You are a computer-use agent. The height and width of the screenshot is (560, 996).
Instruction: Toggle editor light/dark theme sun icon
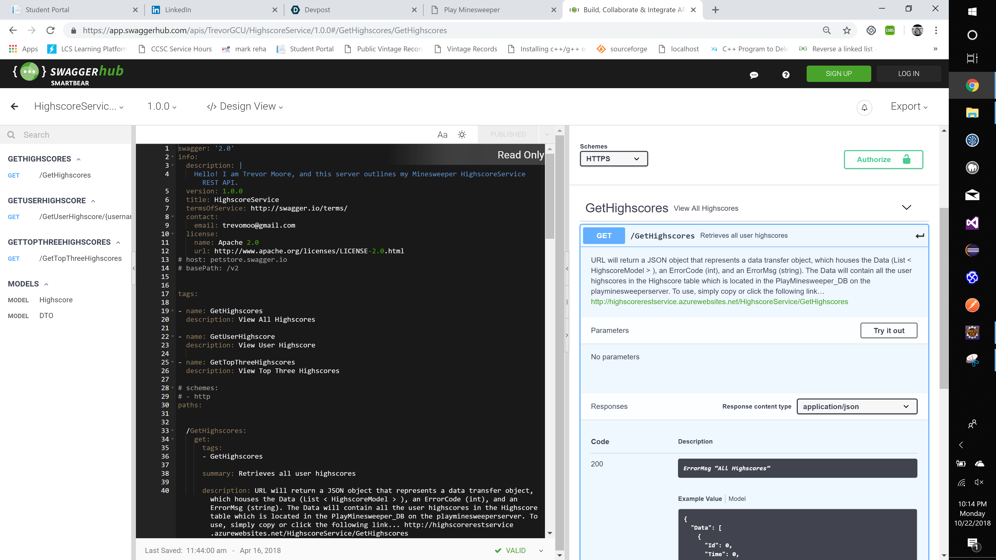click(462, 135)
